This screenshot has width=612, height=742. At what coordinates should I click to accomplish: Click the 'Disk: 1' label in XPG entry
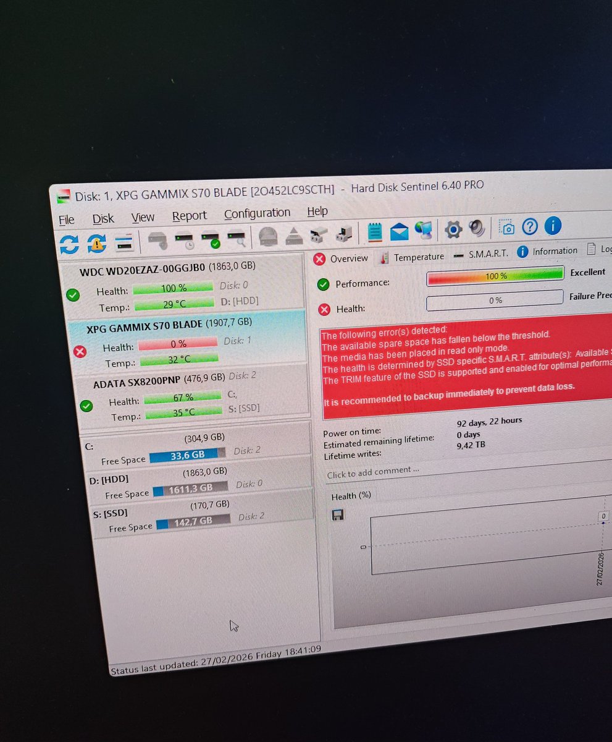pos(237,341)
